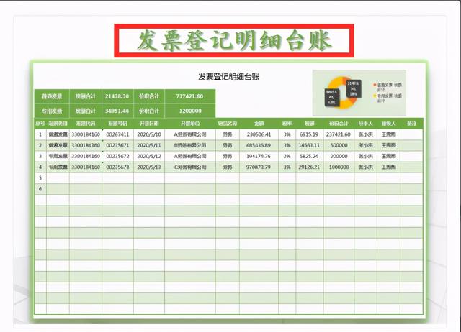
Task: Select the 1200000 total cell
Action: [x=189, y=111]
